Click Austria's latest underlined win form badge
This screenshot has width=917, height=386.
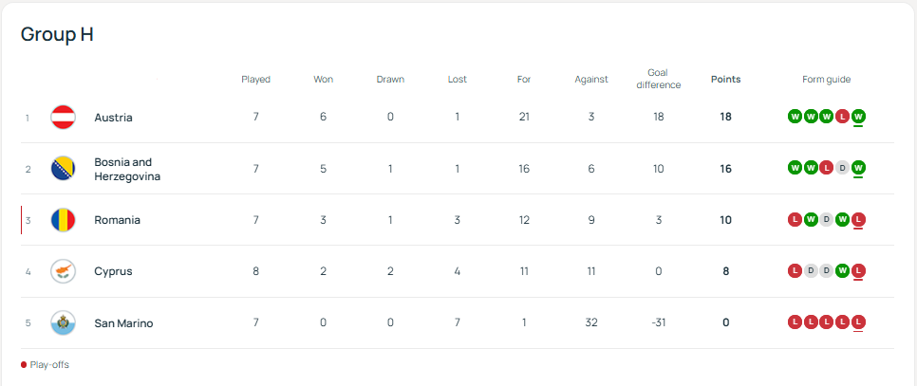858,117
